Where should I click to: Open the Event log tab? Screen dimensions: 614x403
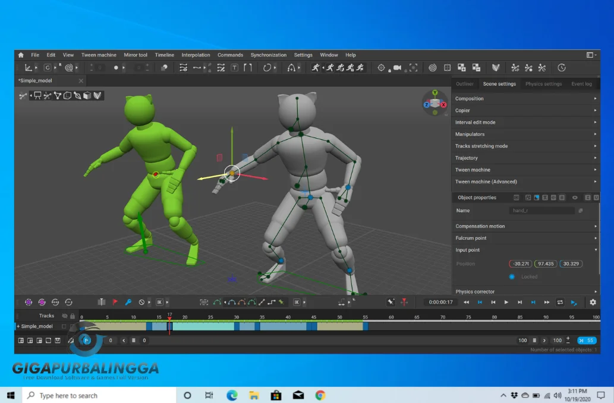click(581, 84)
